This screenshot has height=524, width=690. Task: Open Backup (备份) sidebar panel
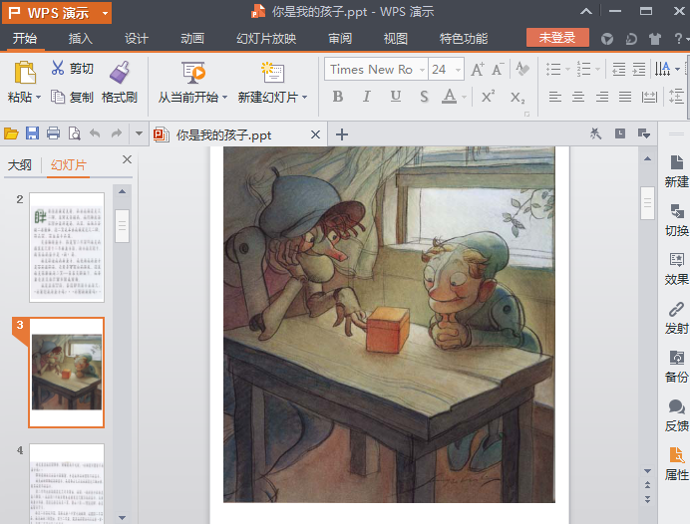tap(677, 367)
